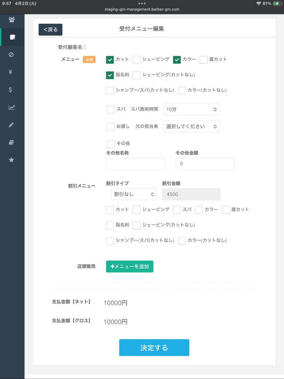Open the スパ施術時間 10分 dropdown
The image size is (284, 379).
[191, 109]
